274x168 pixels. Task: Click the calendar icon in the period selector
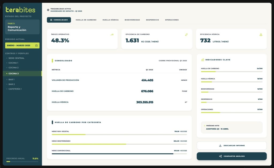[36, 46]
